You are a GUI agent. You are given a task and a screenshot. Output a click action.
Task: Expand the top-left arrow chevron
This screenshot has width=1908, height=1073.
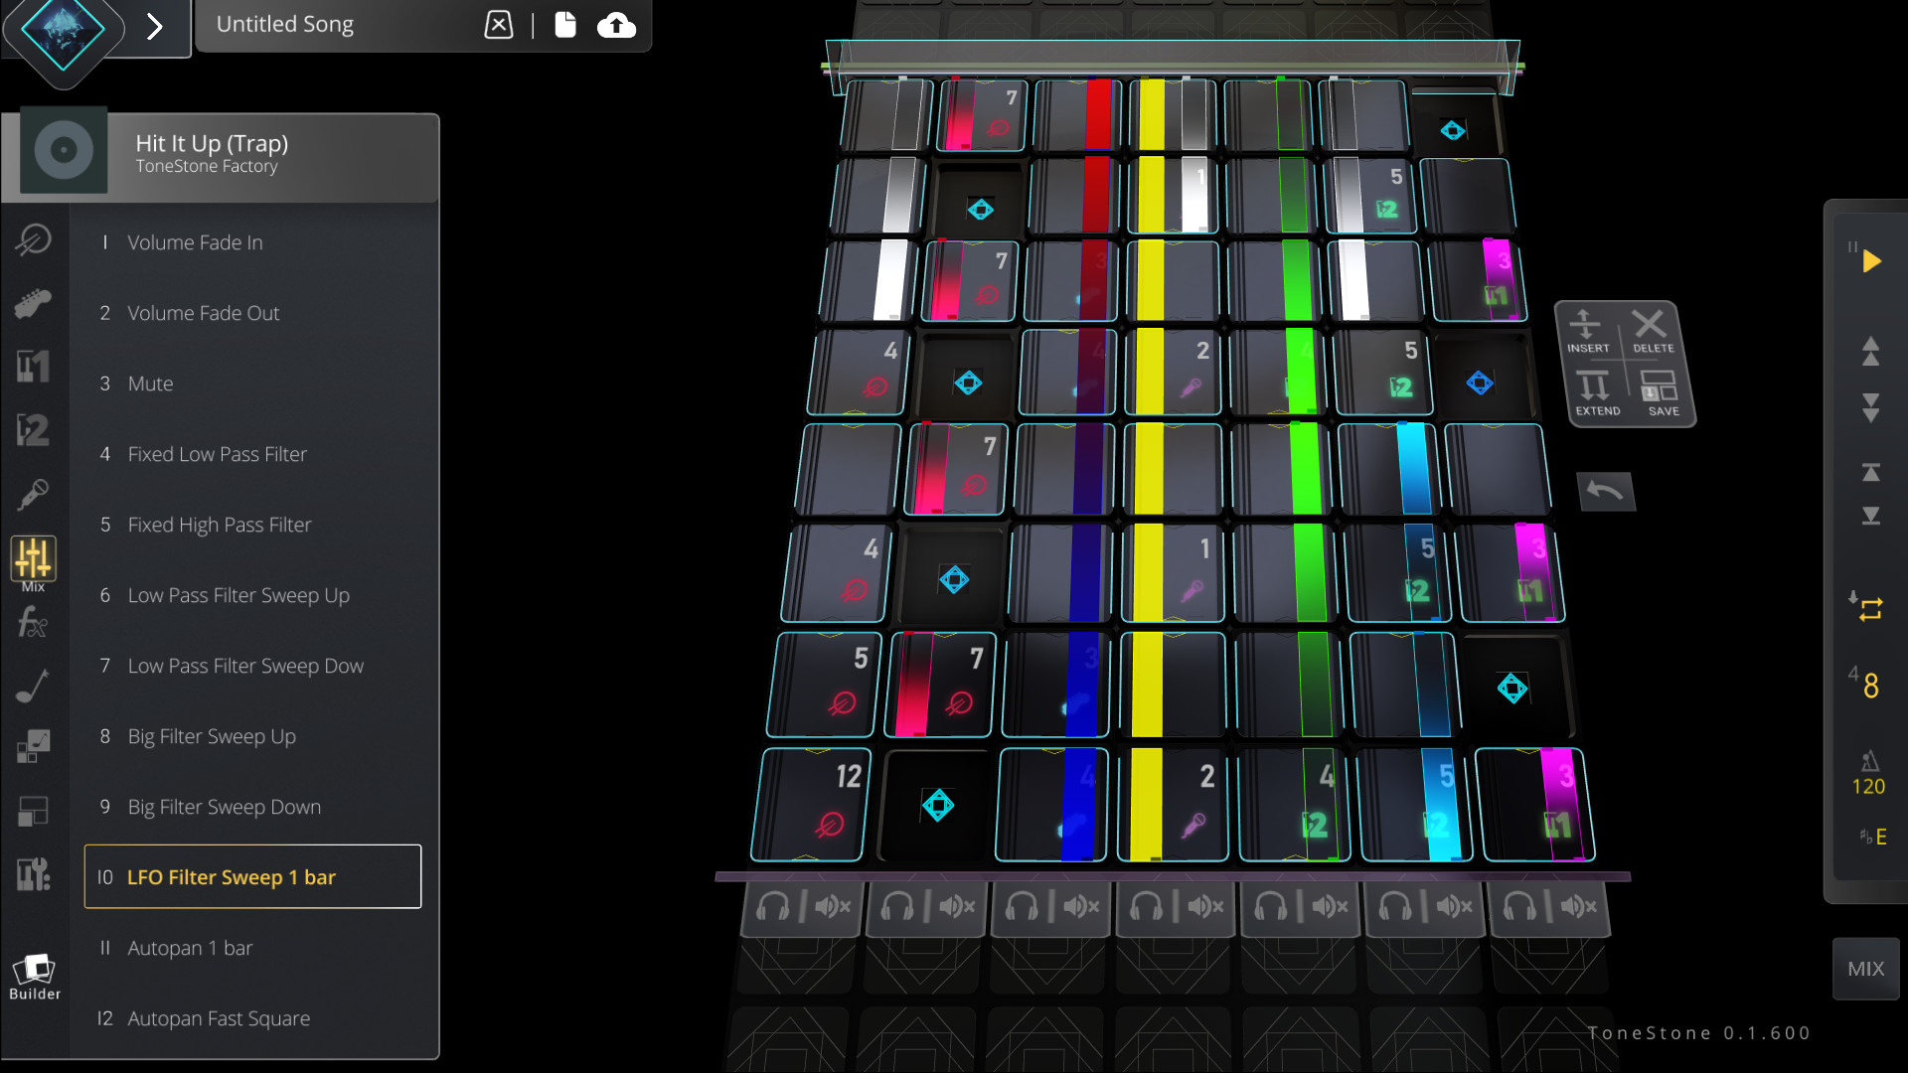pyautogui.click(x=154, y=27)
